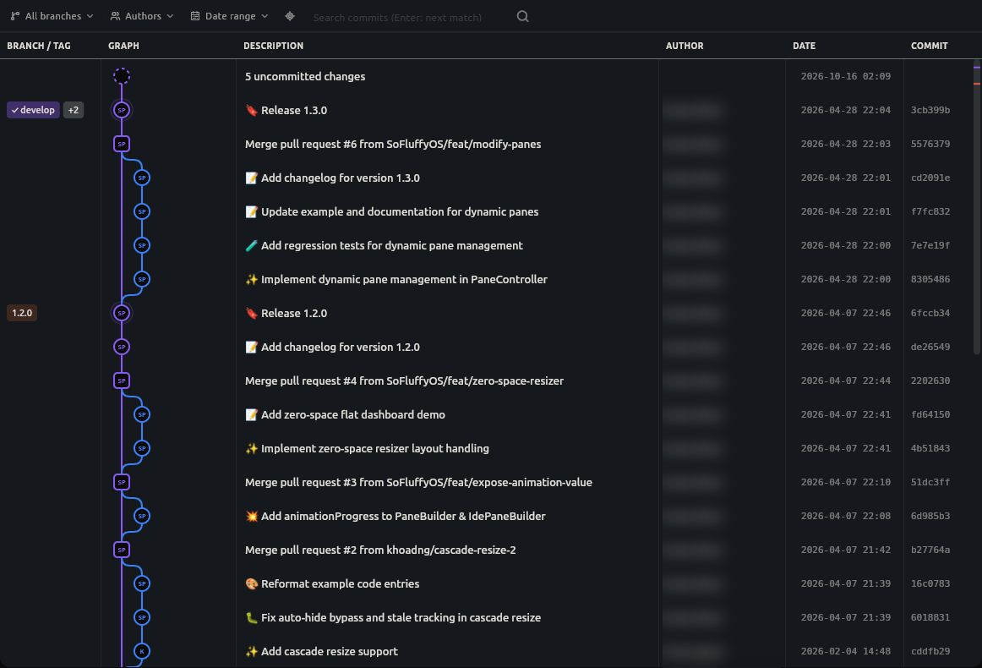Select the Release 1.2.0 commit description

click(286, 314)
